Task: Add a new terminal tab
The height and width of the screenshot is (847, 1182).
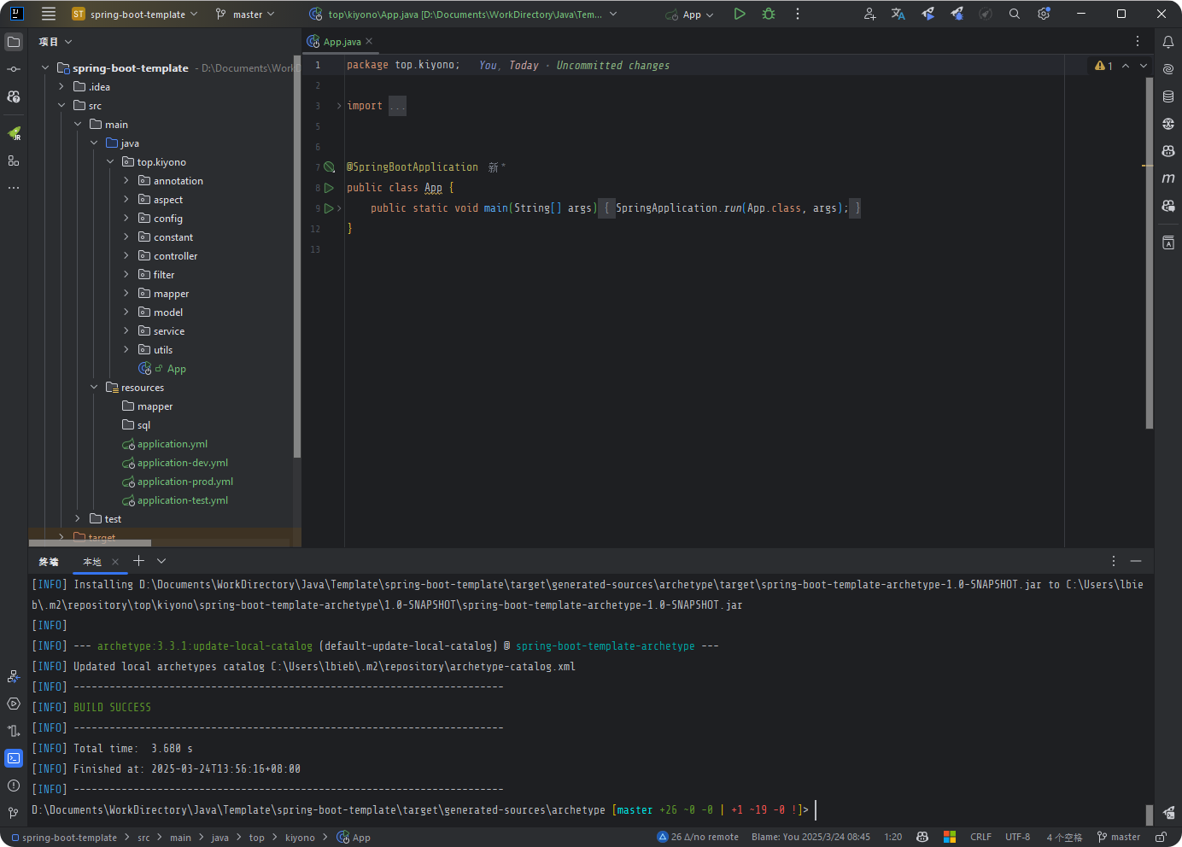Action: click(138, 561)
